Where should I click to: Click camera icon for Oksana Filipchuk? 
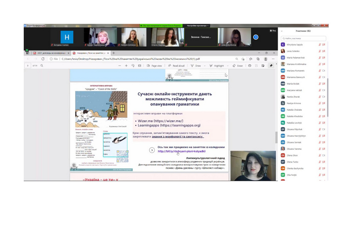pyautogui.click(x=323, y=129)
